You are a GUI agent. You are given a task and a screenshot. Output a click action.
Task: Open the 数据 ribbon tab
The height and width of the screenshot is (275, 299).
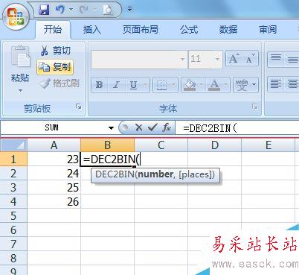[228, 30]
